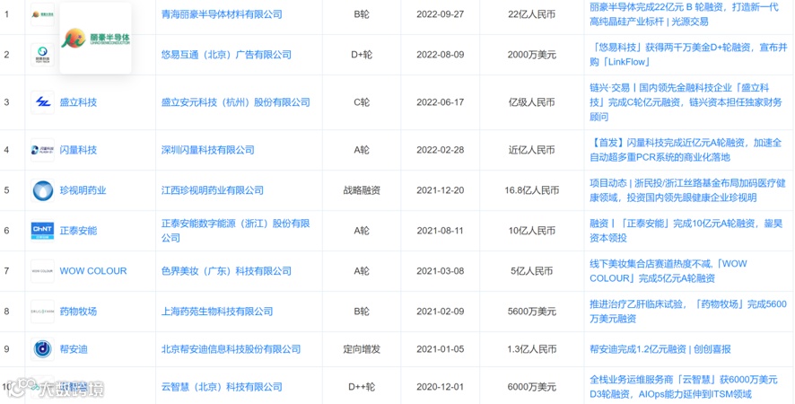Click the 悠易科技 logo in row 2
795x404 pixels.
tap(42, 55)
